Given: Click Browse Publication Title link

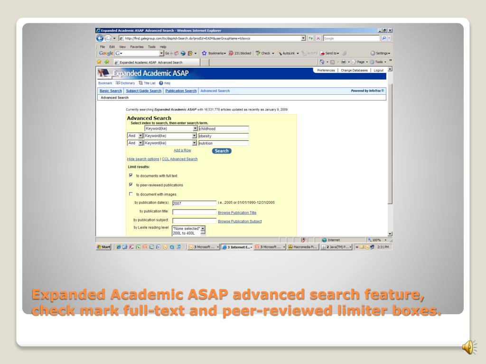Looking at the screenshot, I should (237, 213).
